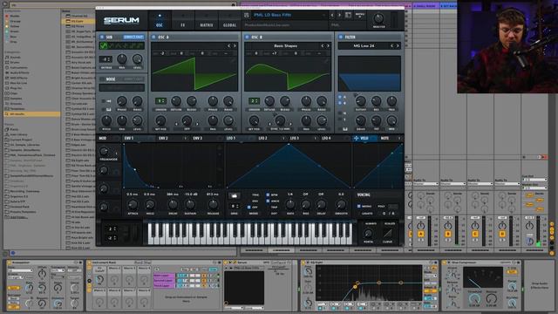This screenshot has width=558, height=314.
Task: Click the filter CUTOFF knob
Action: coord(360,101)
